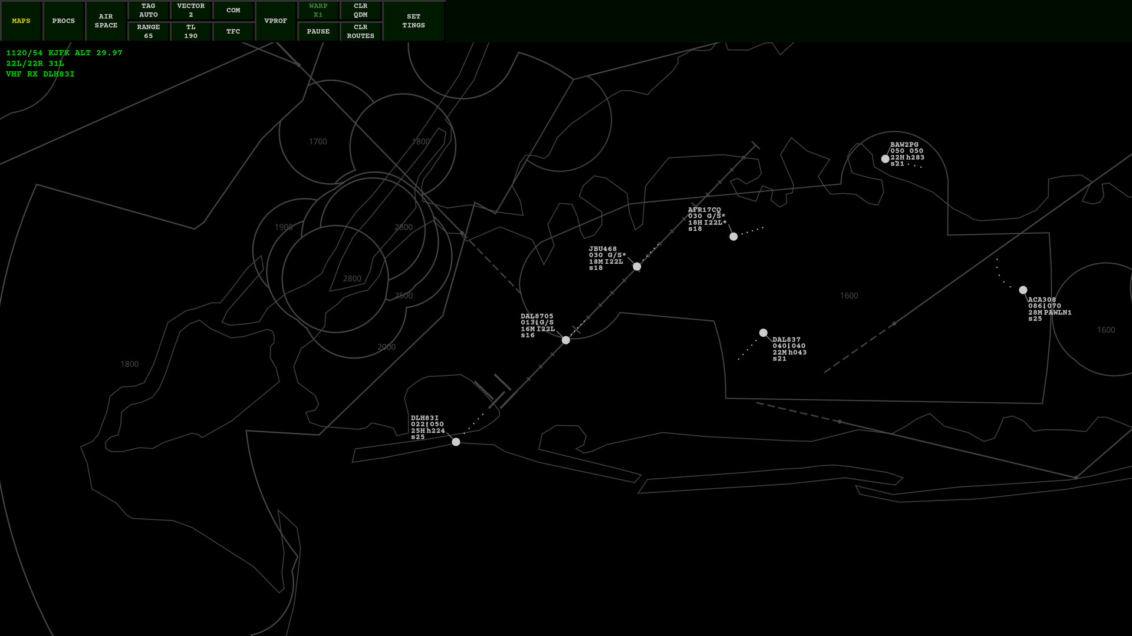Open the MAPS menu
This screenshot has width=1132, height=636.
21,21
